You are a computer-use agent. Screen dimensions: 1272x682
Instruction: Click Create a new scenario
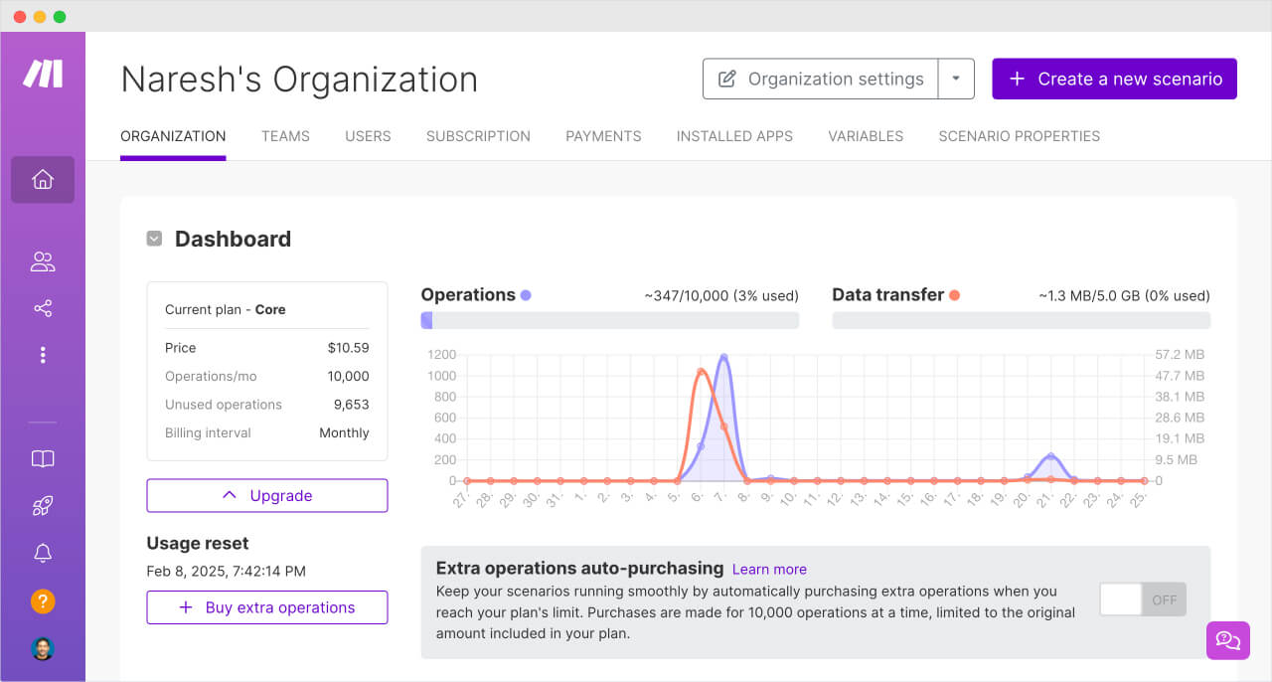(1114, 79)
